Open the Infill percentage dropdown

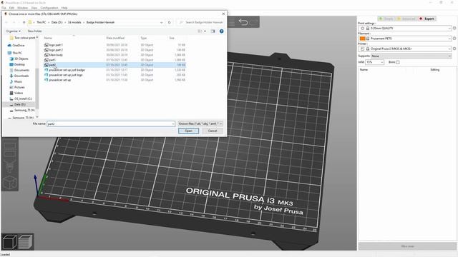pos(375,62)
